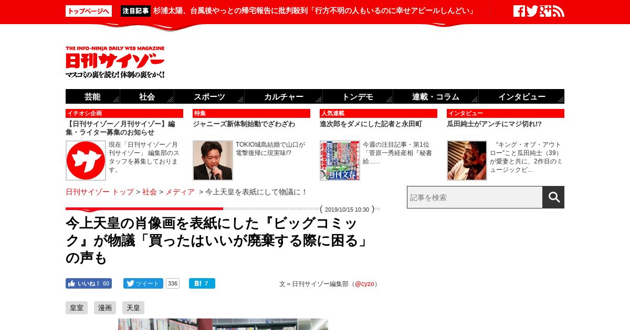Click the 日刊サイゾー site logo
This screenshot has width=630, height=330.
[115, 62]
